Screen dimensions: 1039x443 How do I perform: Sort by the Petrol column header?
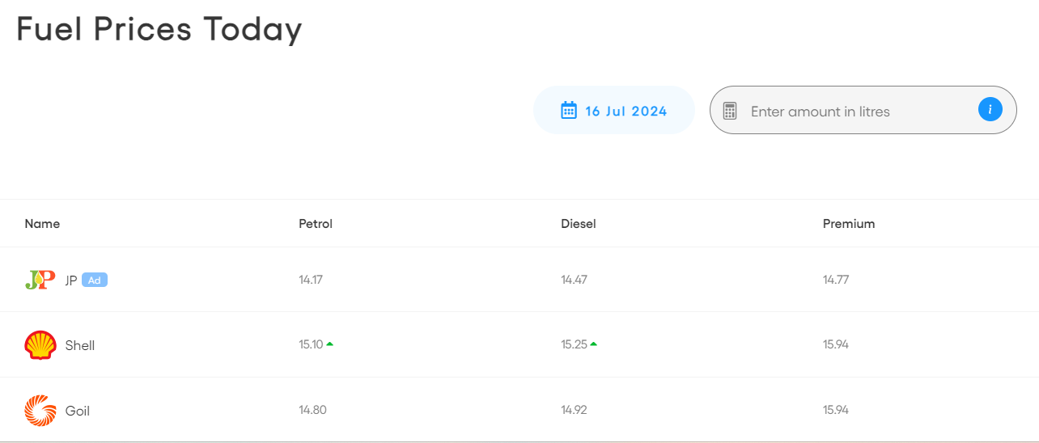[316, 224]
